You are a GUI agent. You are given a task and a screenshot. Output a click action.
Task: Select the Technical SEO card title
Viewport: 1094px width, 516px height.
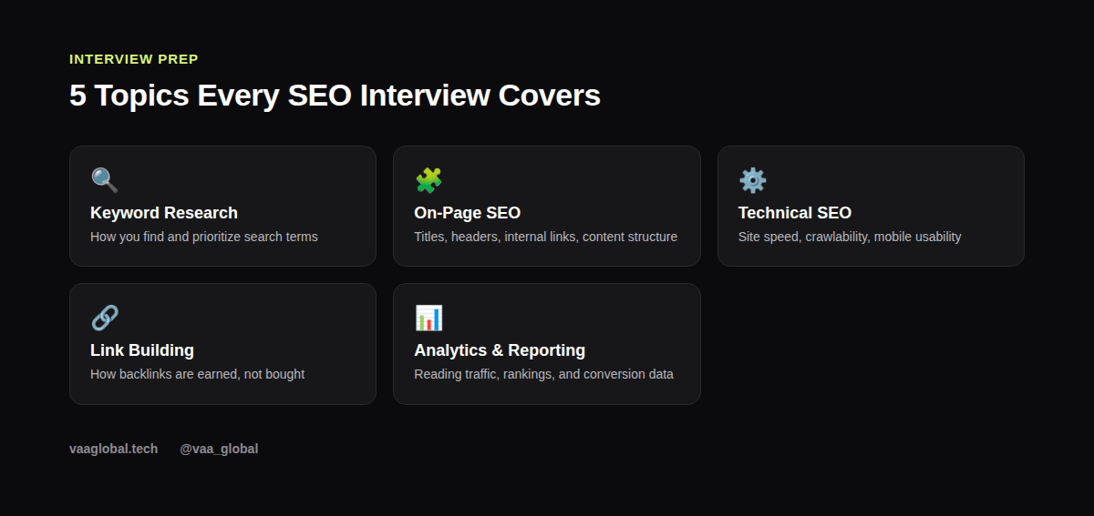795,213
